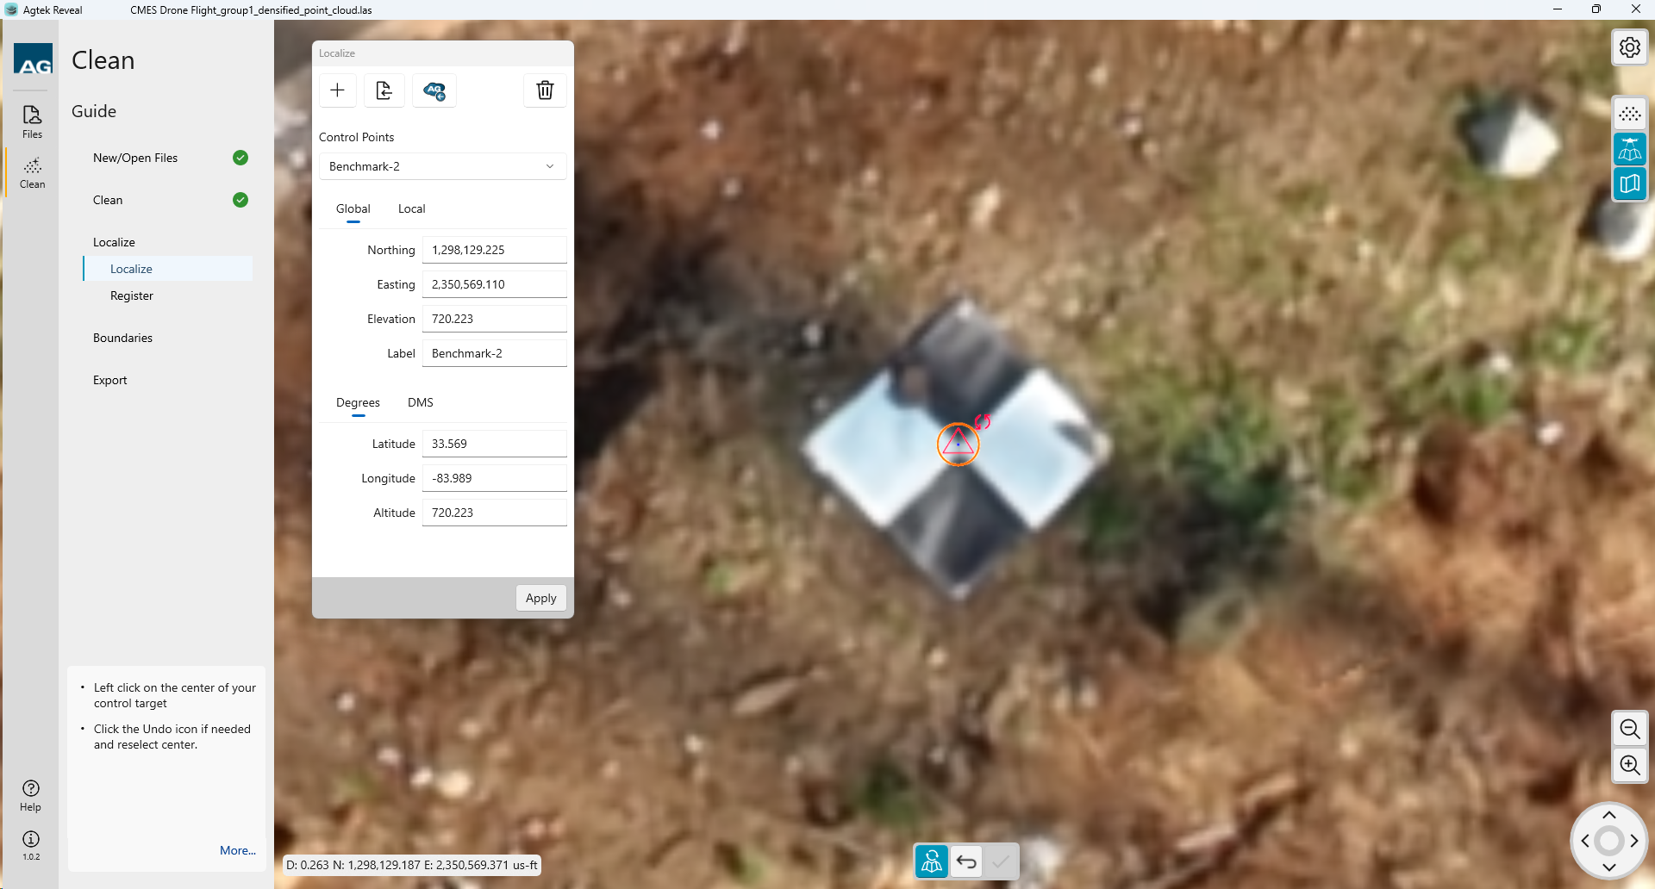Click the Northing input field

click(x=494, y=250)
